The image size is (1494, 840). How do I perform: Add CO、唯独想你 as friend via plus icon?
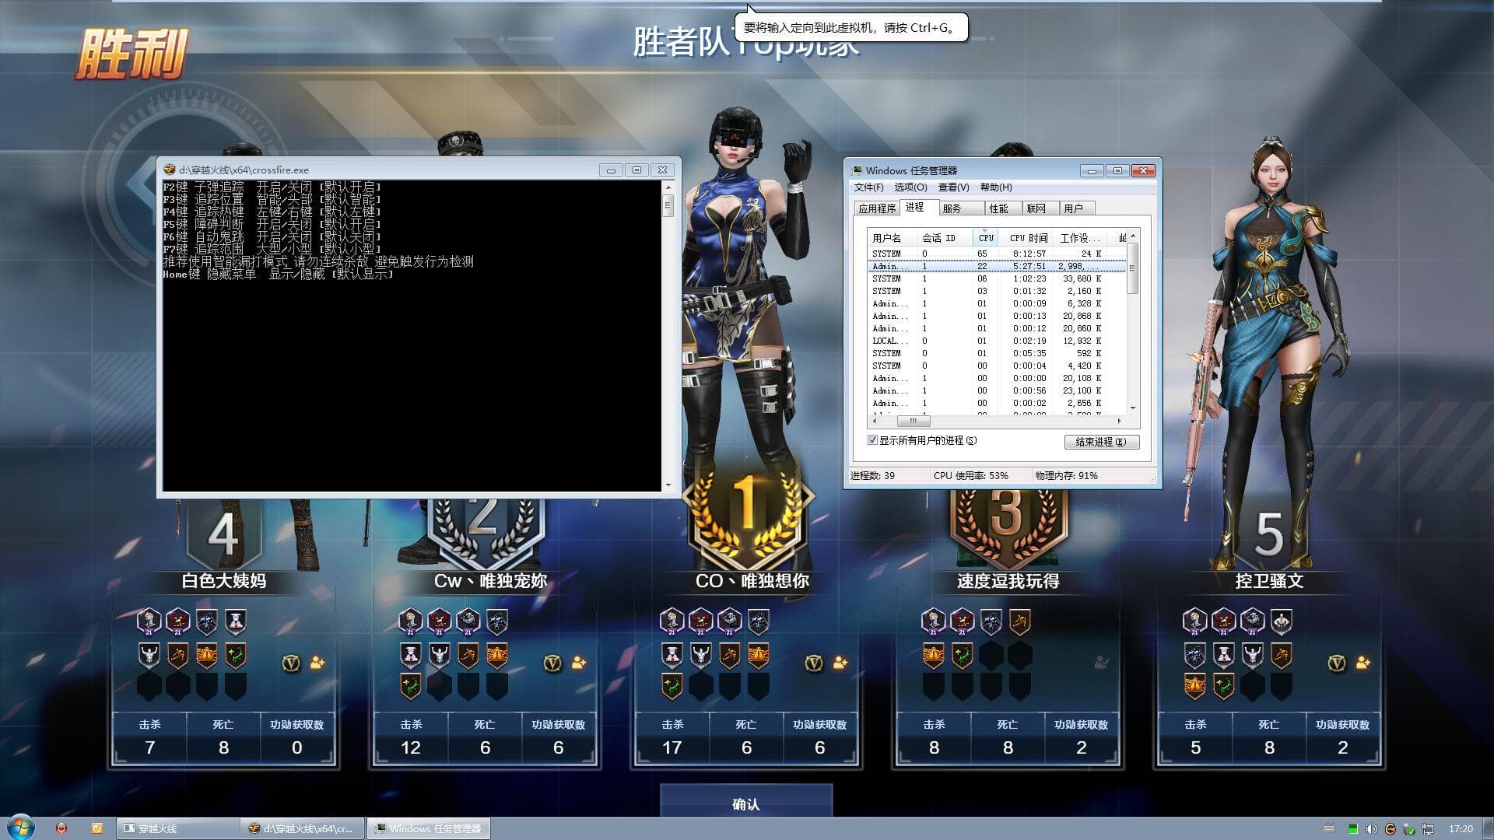tap(840, 663)
